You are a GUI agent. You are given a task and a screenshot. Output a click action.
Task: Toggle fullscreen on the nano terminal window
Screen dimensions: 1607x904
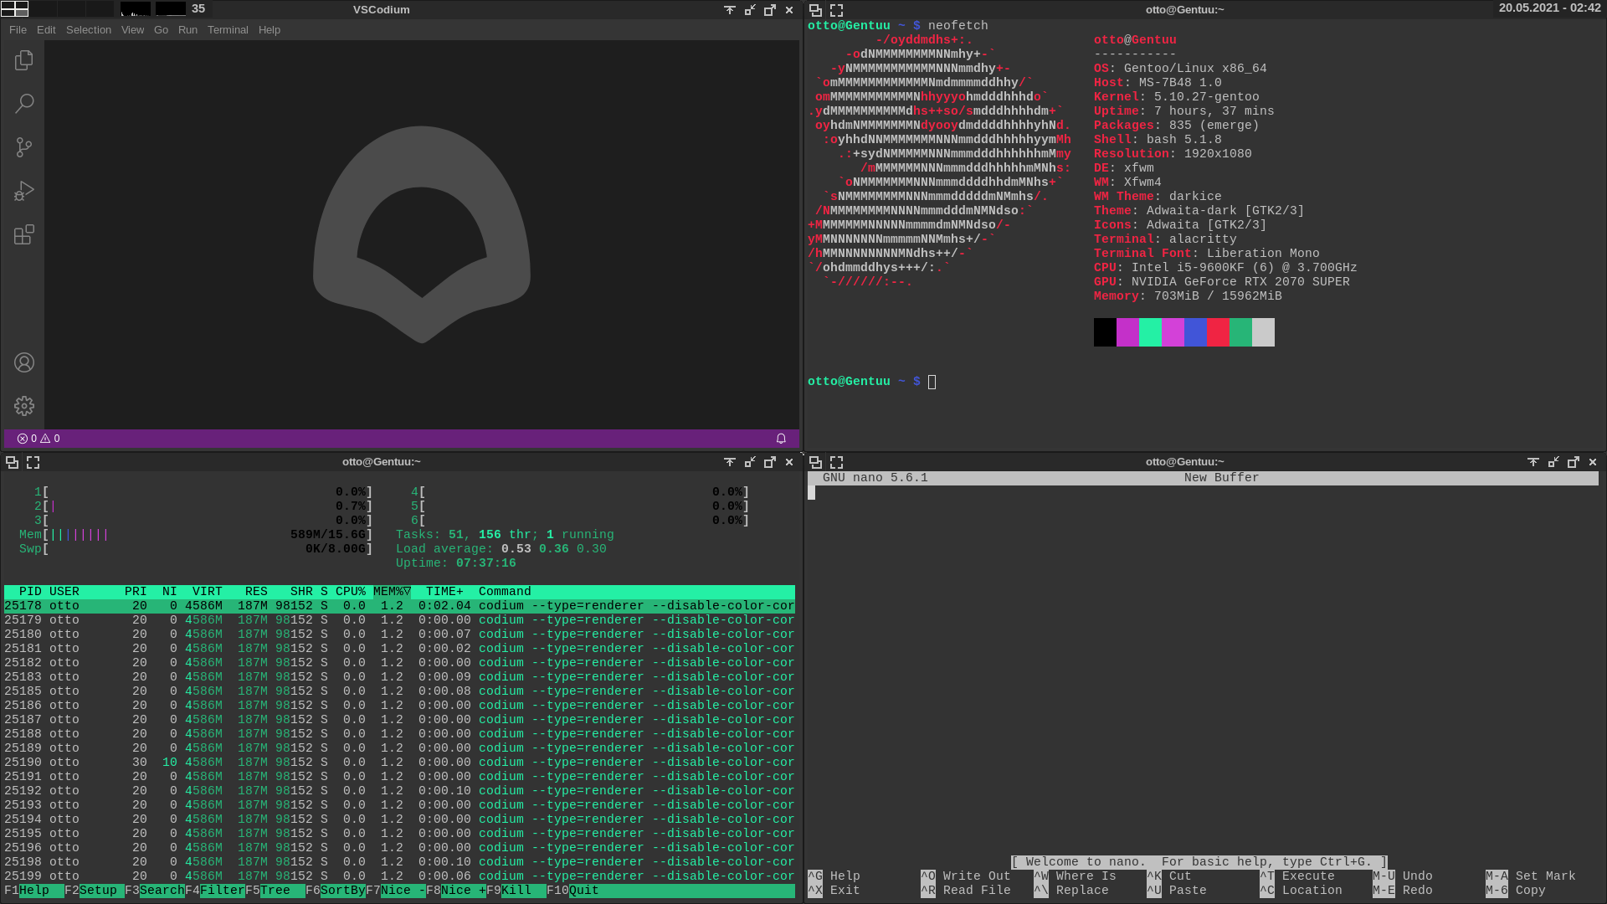tap(836, 462)
